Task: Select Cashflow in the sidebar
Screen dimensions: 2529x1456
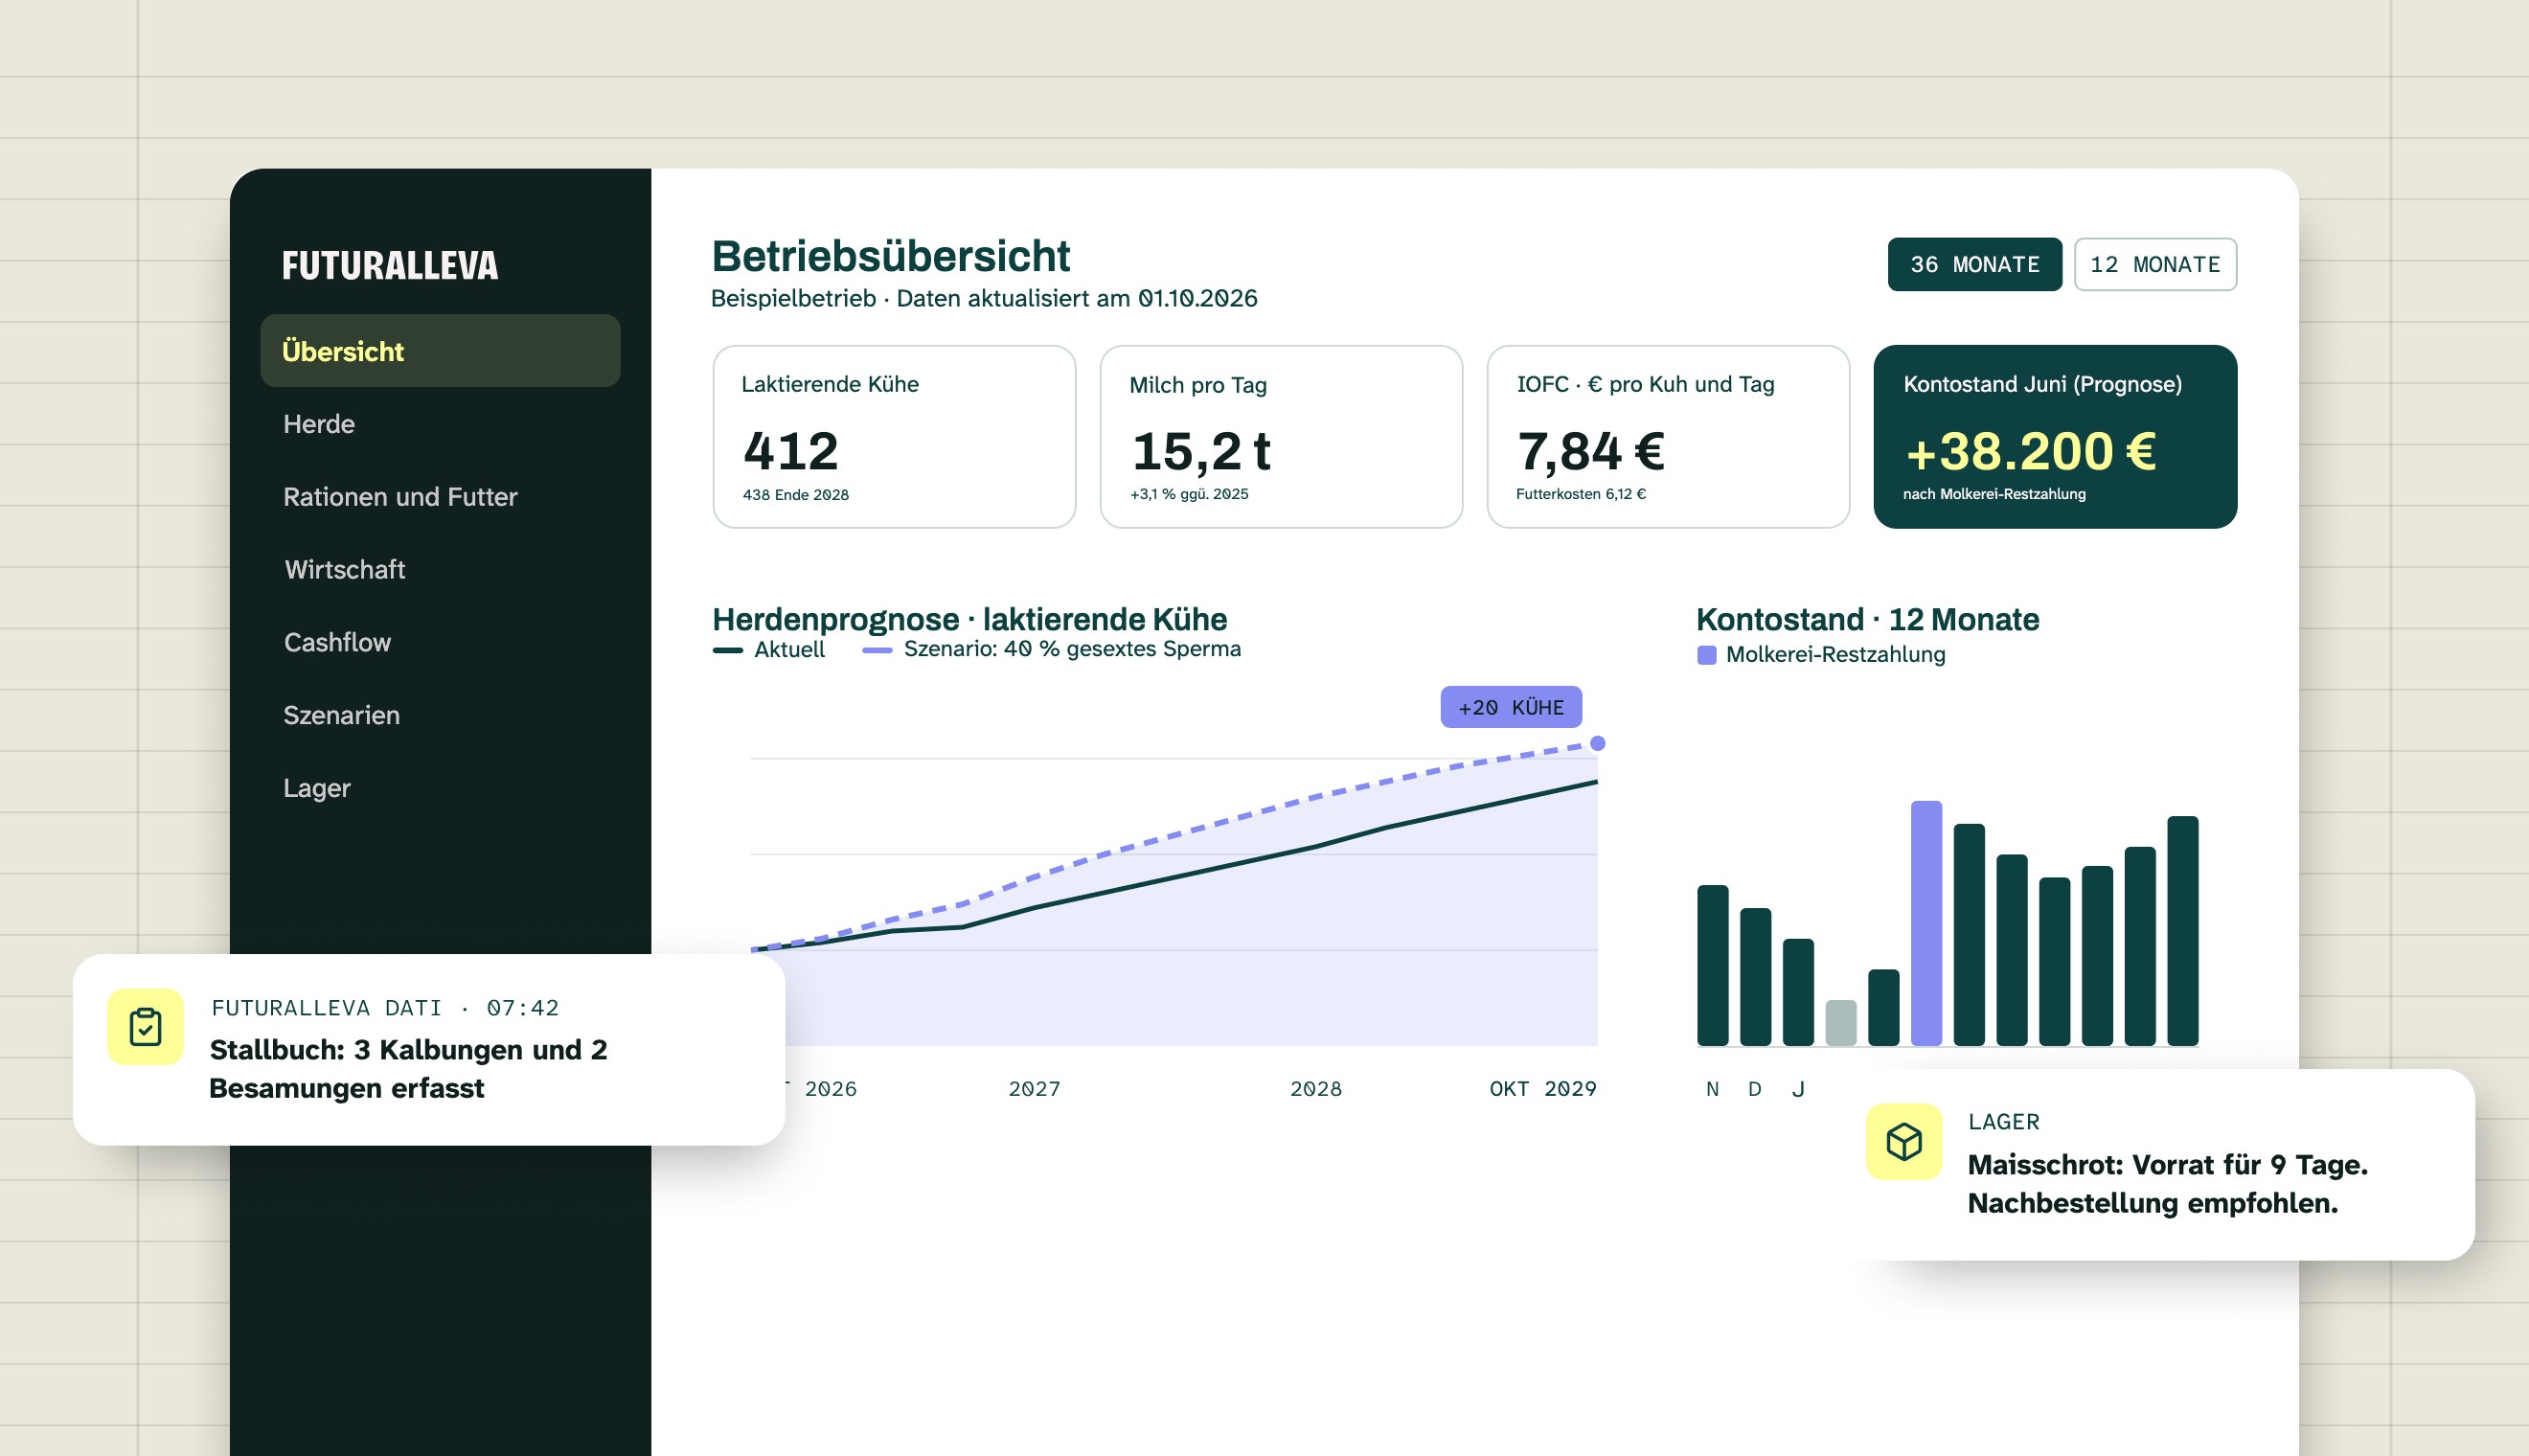Action: (x=337, y=642)
